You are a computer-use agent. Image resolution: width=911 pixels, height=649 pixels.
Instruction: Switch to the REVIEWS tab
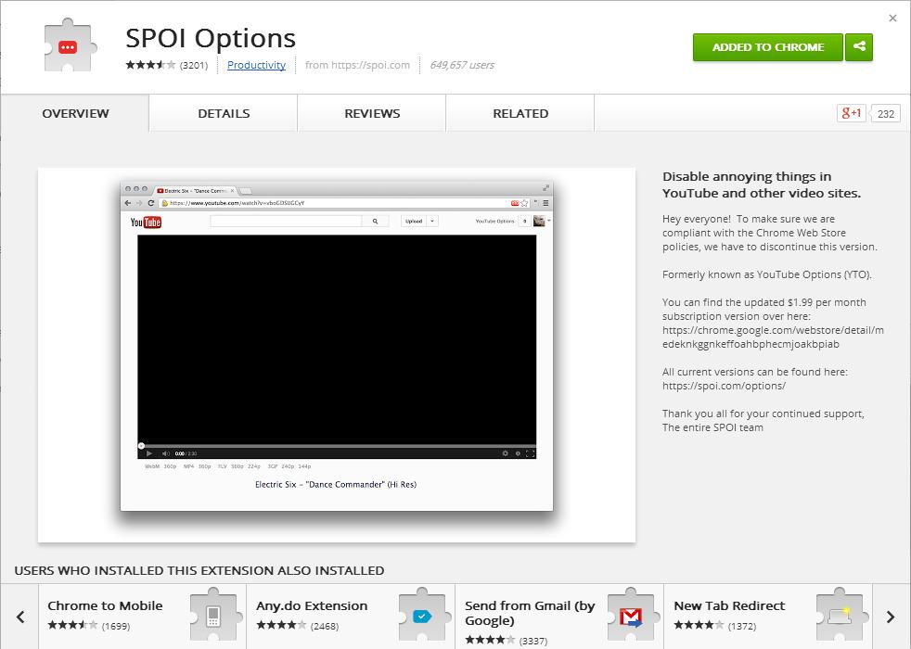pos(372,113)
